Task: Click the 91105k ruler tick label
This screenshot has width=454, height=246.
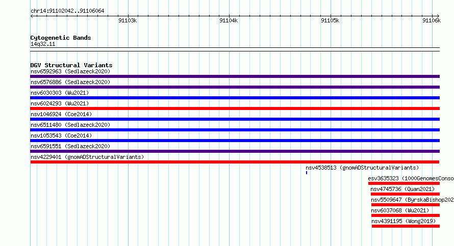Action: pyautogui.click(x=330, y=20)
